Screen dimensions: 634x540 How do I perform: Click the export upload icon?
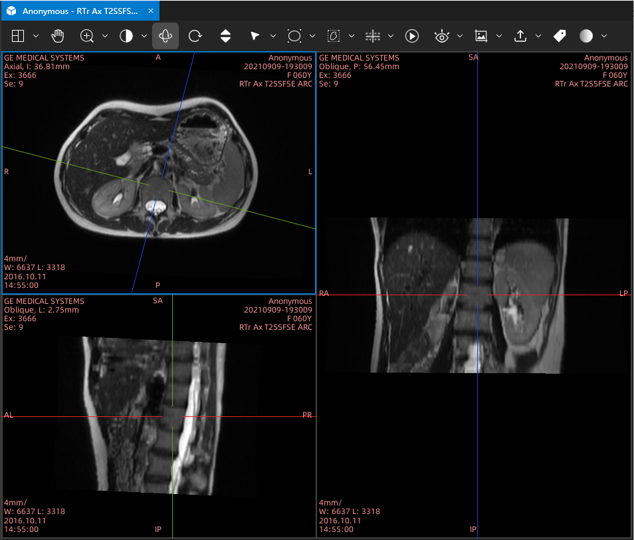click(520, 36)
